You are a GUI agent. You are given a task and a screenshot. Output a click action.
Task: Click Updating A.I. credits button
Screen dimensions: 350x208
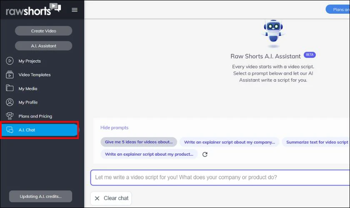[41, 196]
